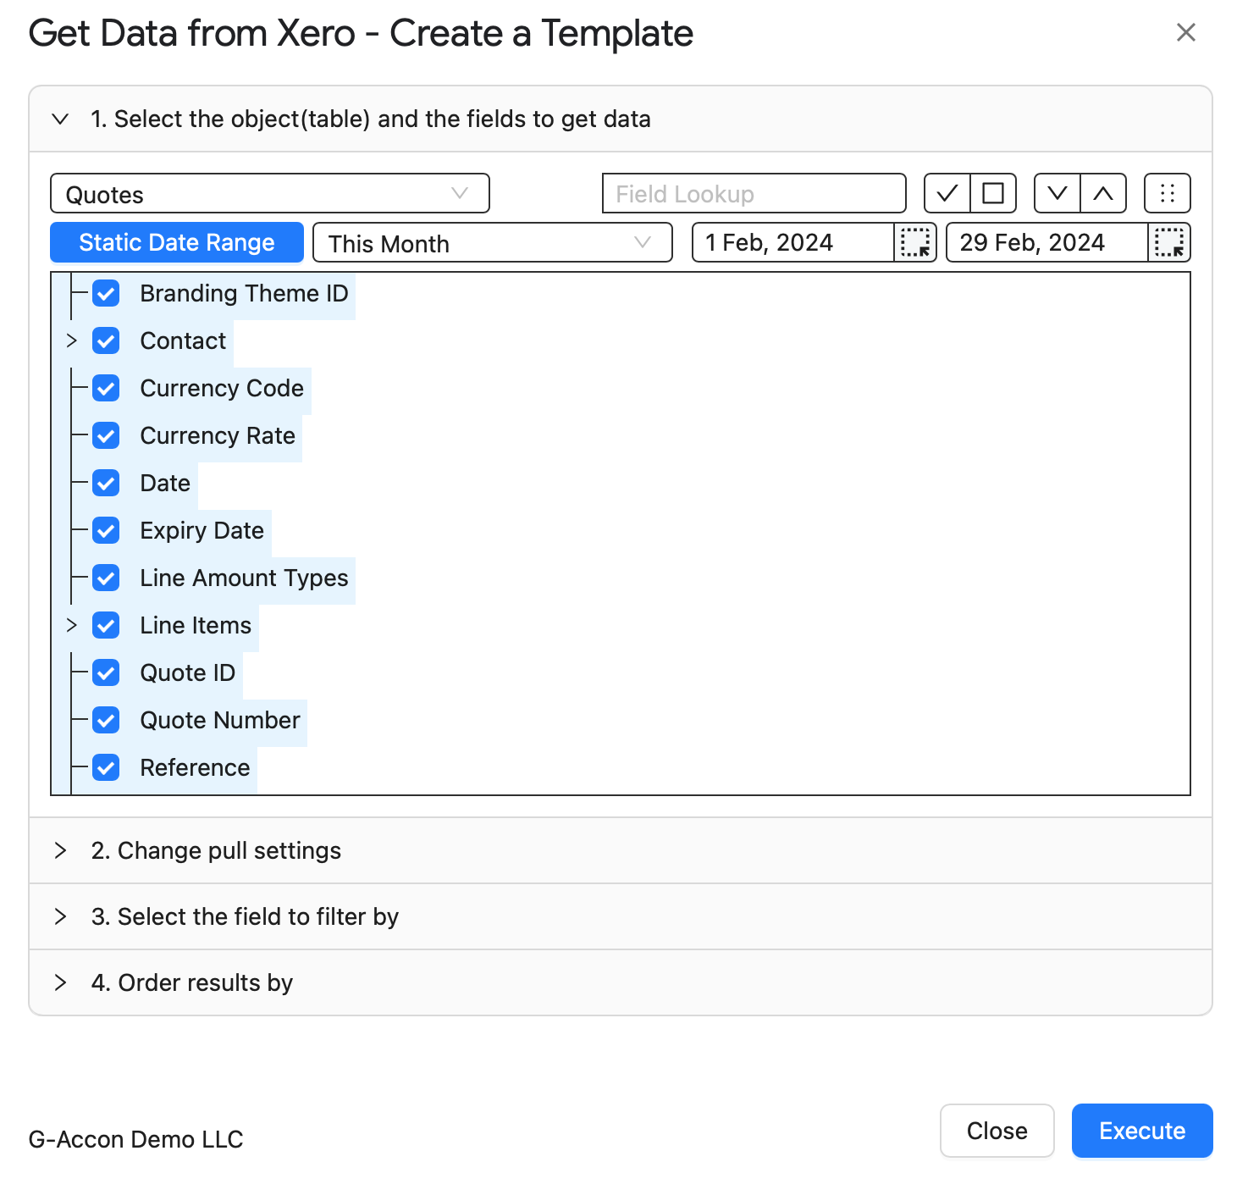
Task: Select the Expiry Date label
Action: click(202, 530)
